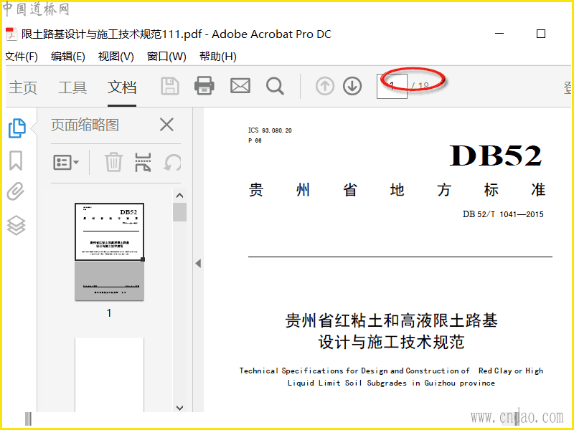The image size is (574, 430).
Task: Click the DB52 heading text
Action: 495,156
